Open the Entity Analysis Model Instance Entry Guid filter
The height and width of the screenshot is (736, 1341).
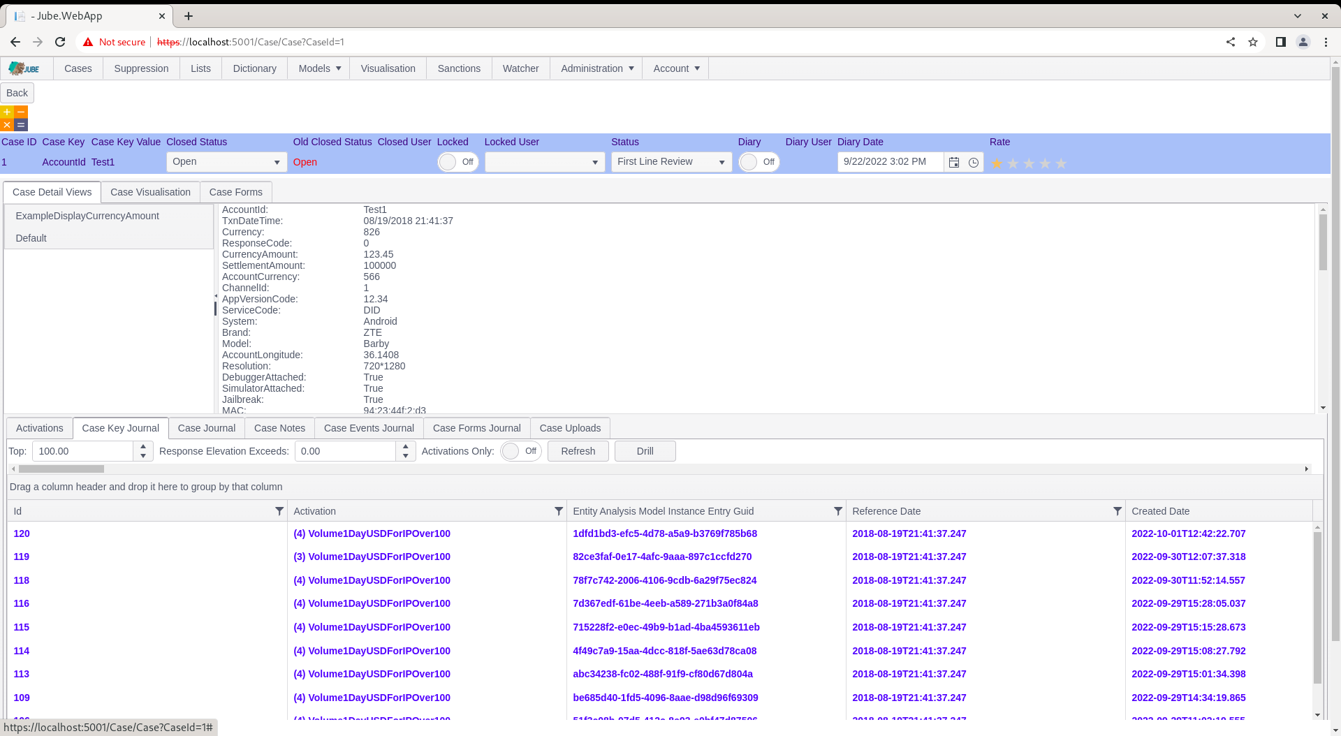click(x=838, y=511)
